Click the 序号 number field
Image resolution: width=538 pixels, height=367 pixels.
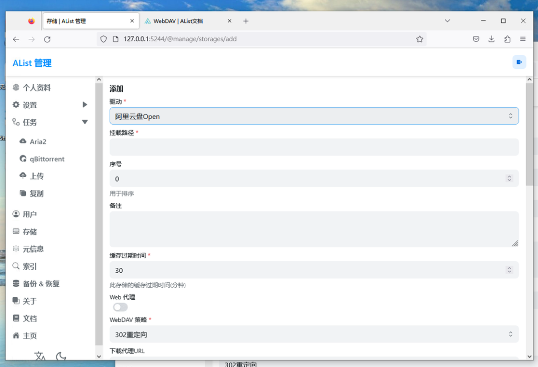point(314,179)
